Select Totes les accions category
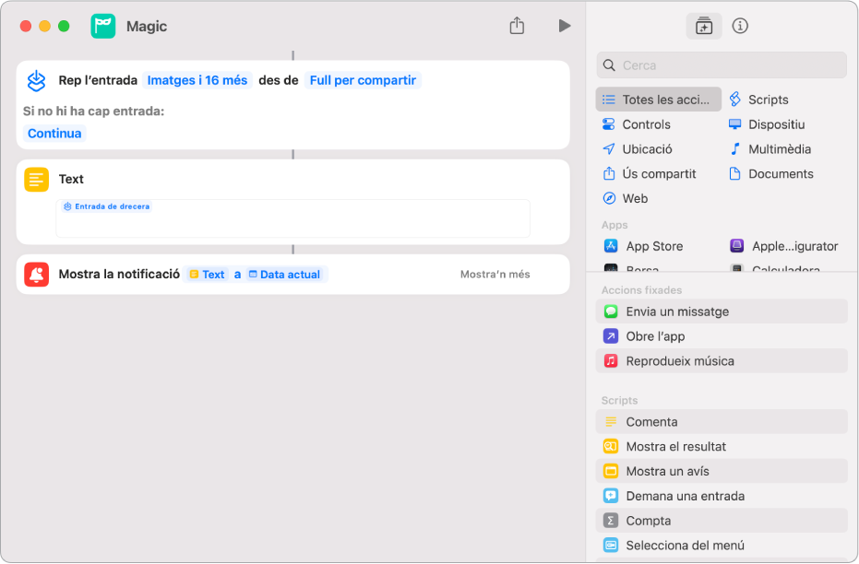 coord(659,100)
